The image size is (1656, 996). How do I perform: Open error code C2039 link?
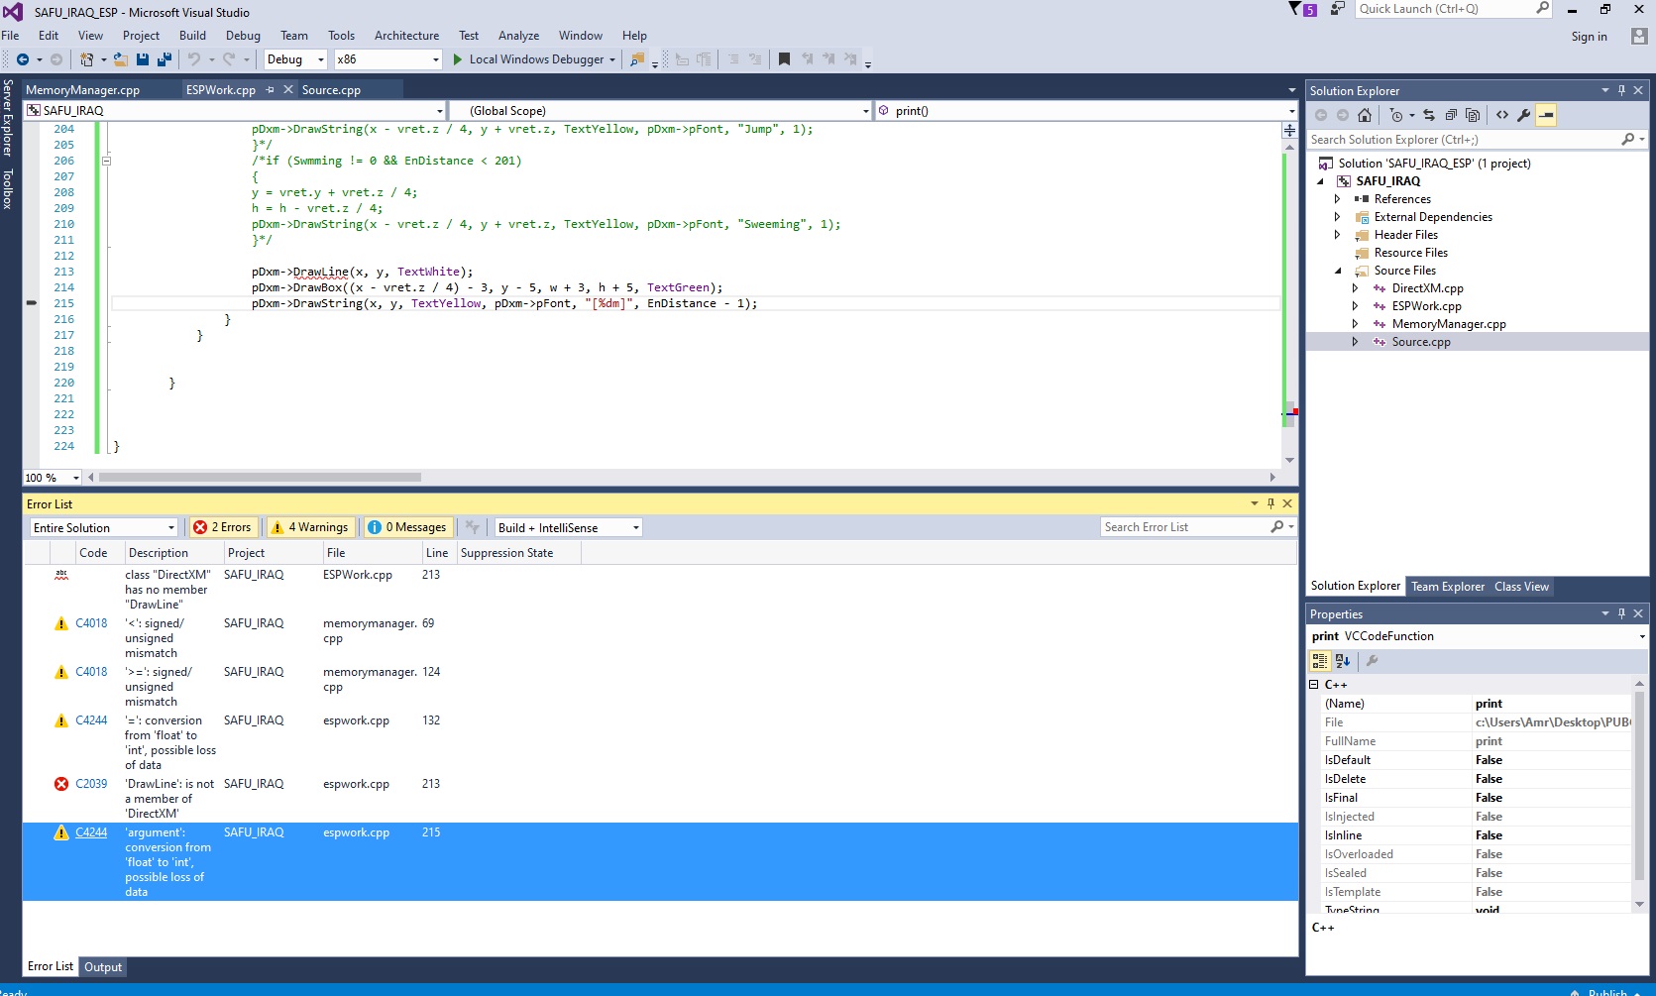pyautogui.click(x=91, y=784)
